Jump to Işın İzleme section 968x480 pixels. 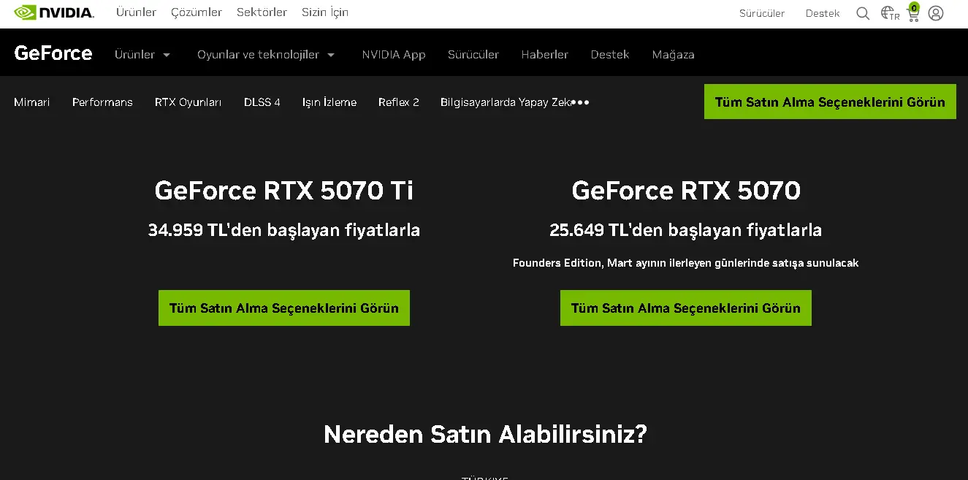point(329,102)
